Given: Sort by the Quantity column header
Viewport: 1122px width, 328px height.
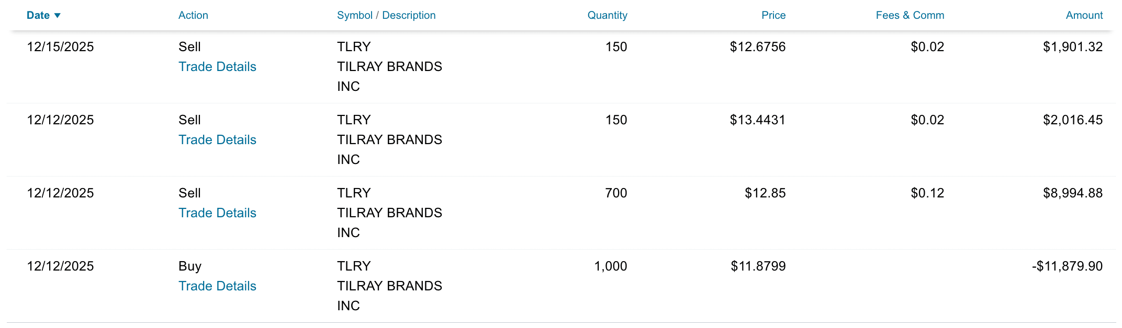Looking at the screenshot, I should (x=607, y=16).
